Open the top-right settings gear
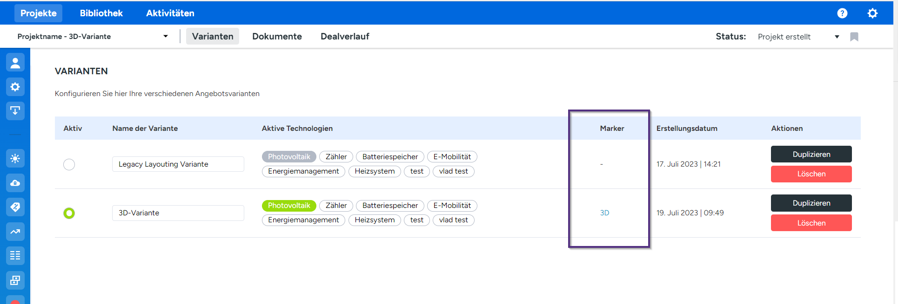Viewport: 898px width, 304px height. tap(872, 13)
